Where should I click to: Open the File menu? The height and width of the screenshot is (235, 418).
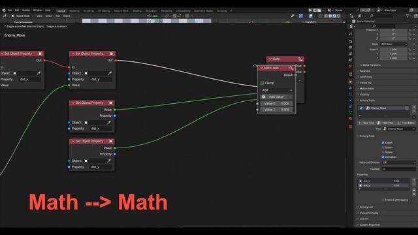10,10
